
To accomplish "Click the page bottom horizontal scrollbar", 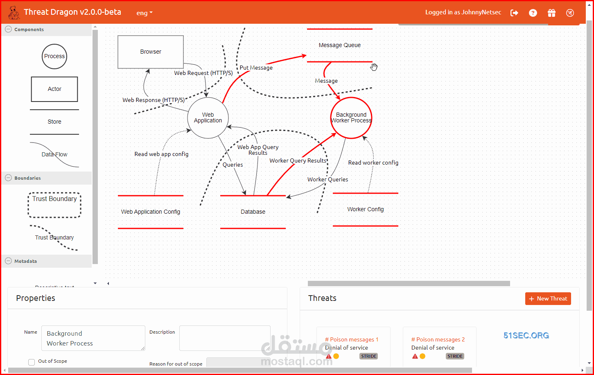I will point(240,370).
